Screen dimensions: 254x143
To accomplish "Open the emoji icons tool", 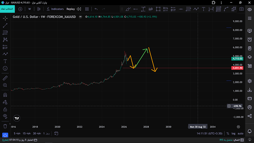I will coord(5,68).
